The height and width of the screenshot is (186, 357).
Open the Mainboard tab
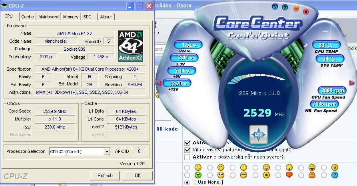click(x=48, y=17)
